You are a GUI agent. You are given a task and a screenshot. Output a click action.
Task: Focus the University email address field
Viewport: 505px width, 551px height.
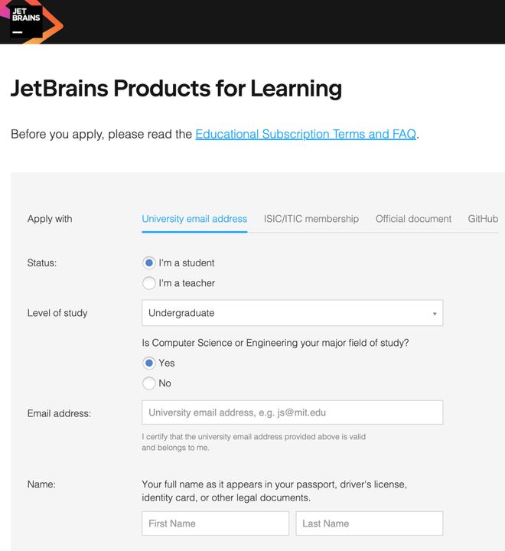(x=292, y=412)
